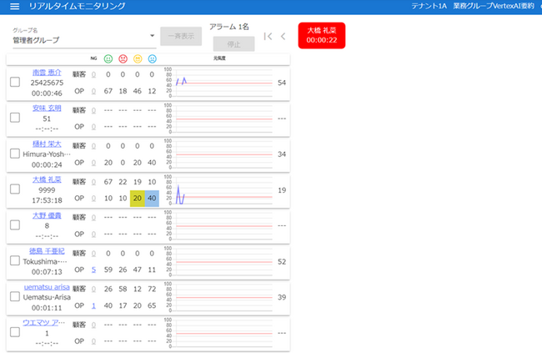The image size is (542, 353).
Task: Click the red angry face column icon
Action: tap(123, 59)
